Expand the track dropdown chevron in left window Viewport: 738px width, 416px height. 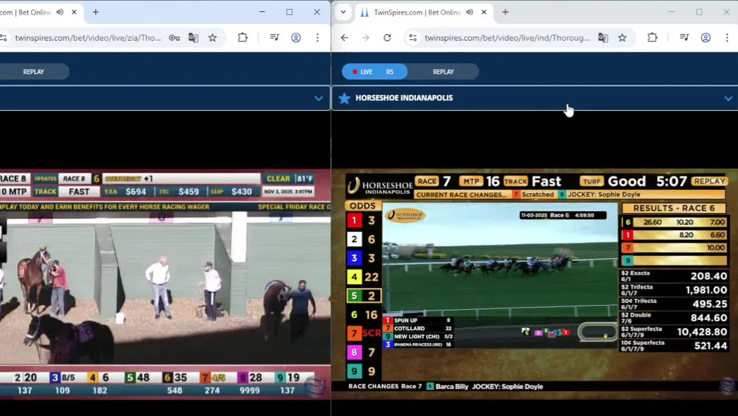click(x=318, y=98)
